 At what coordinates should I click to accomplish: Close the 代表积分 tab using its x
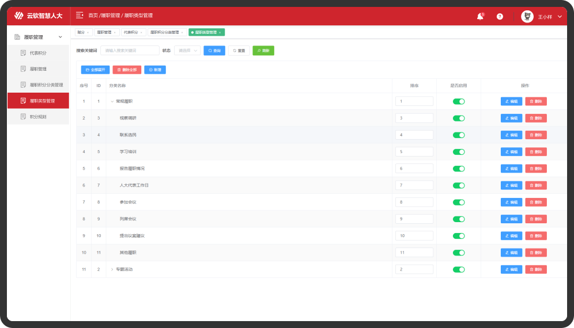coord(141,33)
